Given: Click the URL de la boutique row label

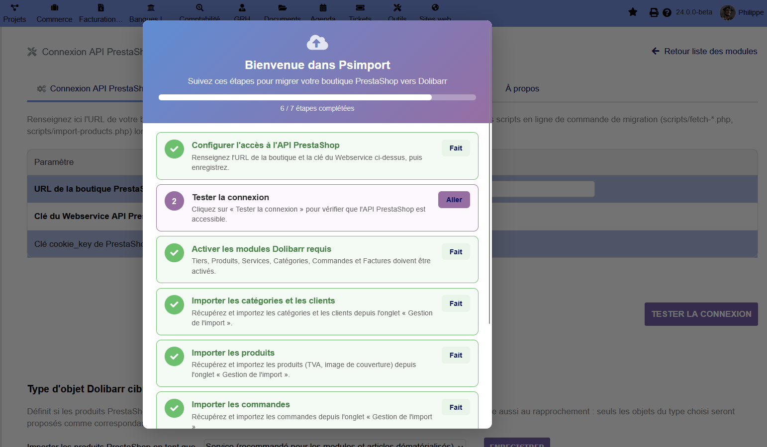Looking at the screenshot, I should tap(89, 189).
